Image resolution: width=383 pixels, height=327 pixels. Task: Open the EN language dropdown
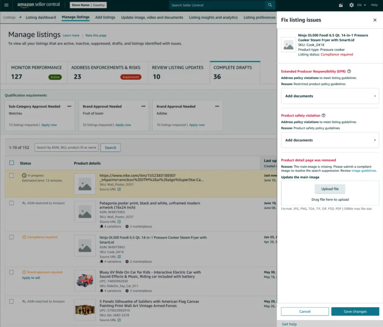pyautogui.click(x=362, y=5)
